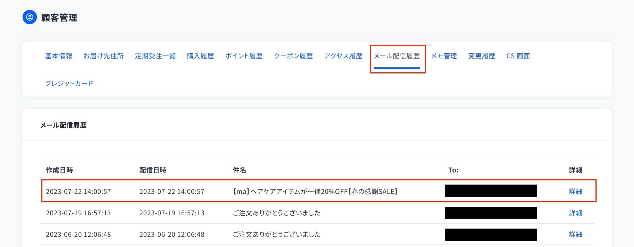
Task: Select the メール配信履歴 tab
Action: (397, 56)
